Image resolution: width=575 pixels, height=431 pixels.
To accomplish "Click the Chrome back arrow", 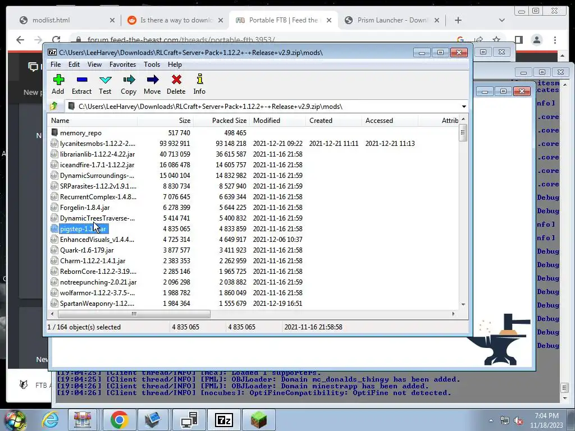I will 20,40.
